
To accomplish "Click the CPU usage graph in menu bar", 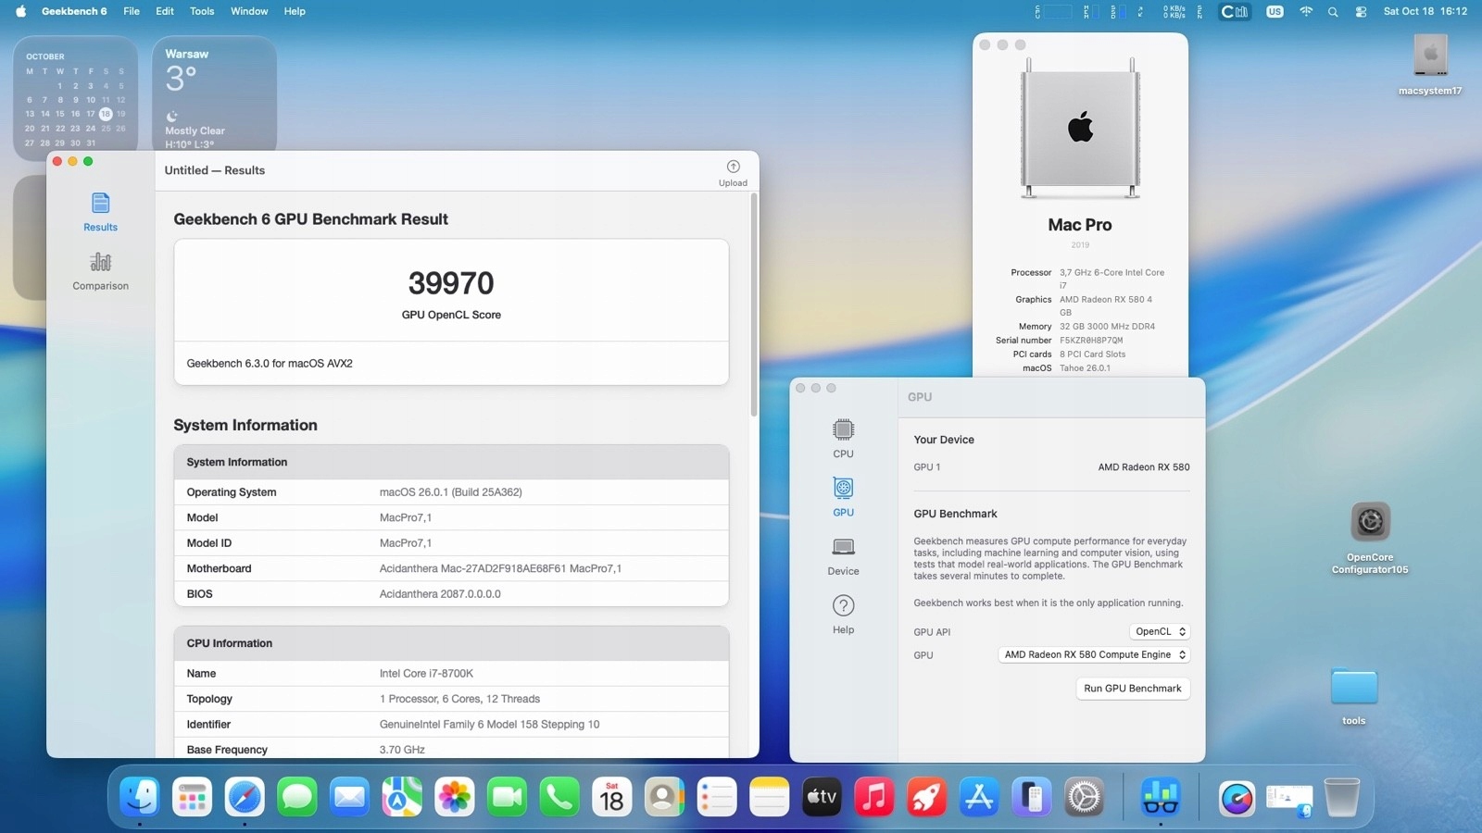I will point(1056,11).
